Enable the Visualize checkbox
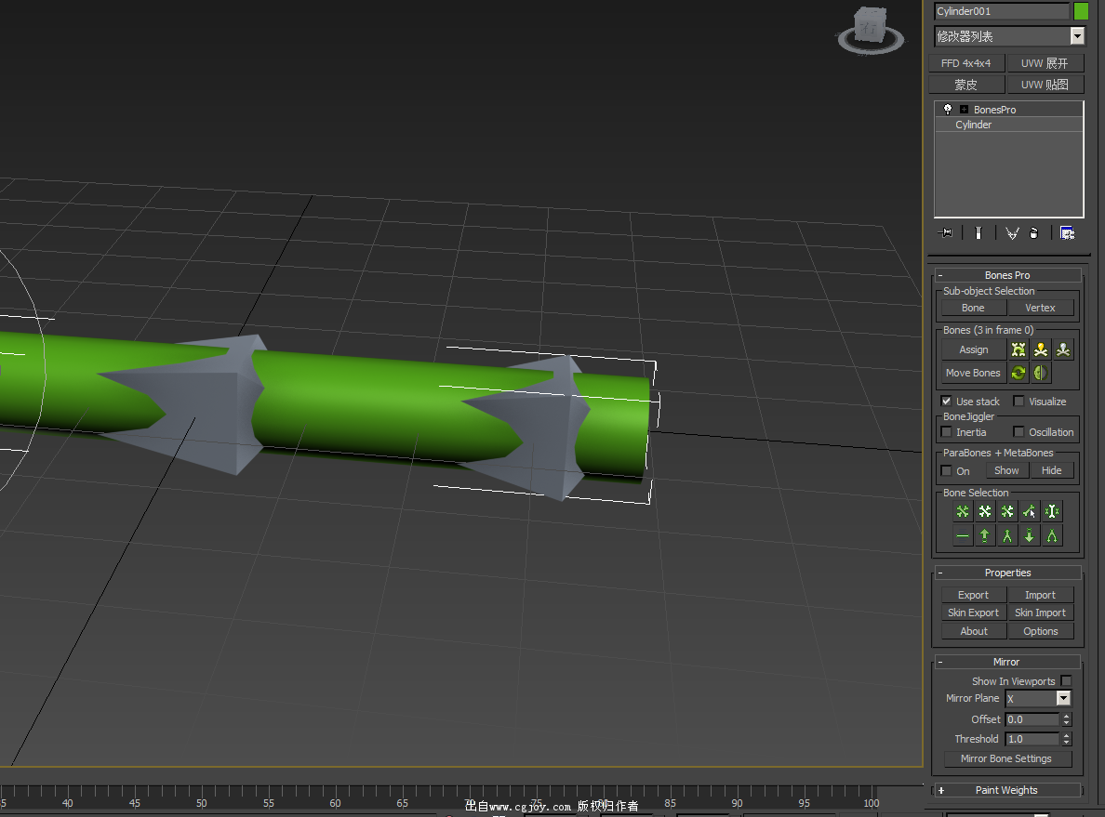The image size is (1105, 817). pos(1018,402)
